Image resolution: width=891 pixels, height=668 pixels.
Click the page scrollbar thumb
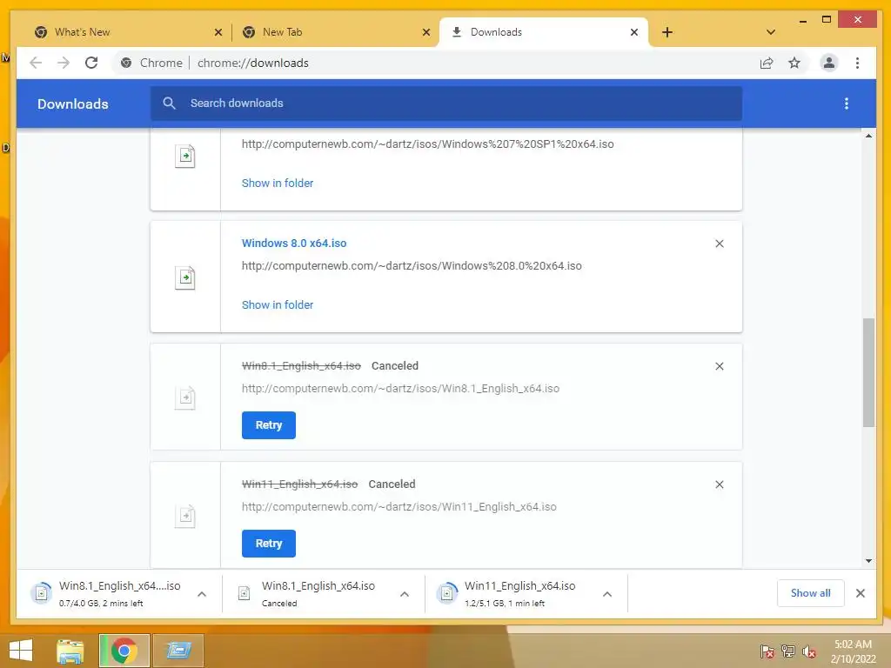[868, 372]
